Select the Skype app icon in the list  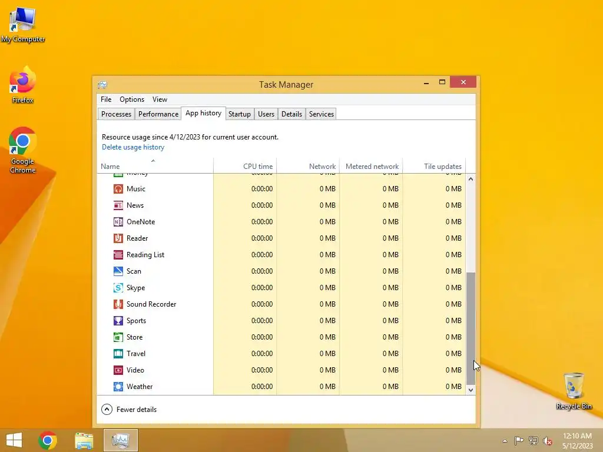click(118, 287)
